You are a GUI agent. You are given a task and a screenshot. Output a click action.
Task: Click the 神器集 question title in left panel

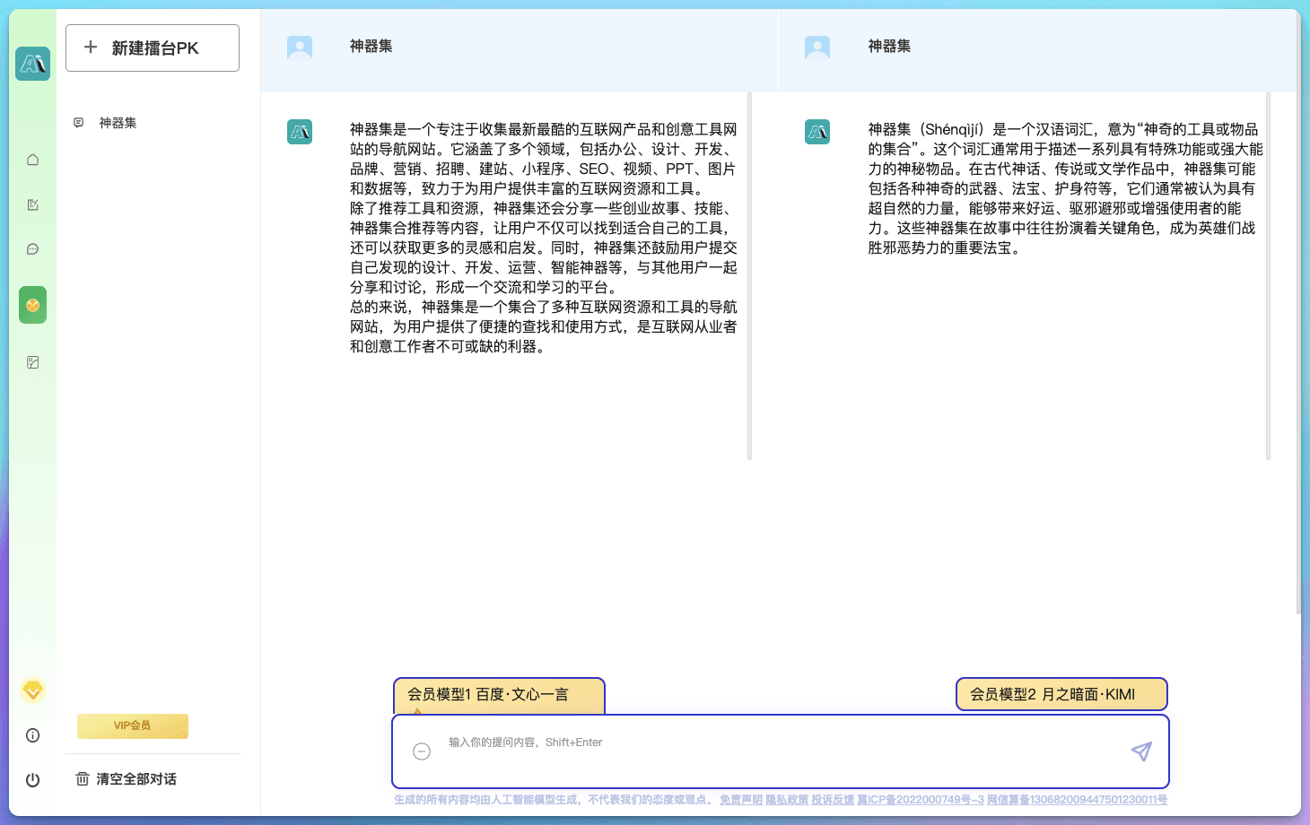coord(371,46)
